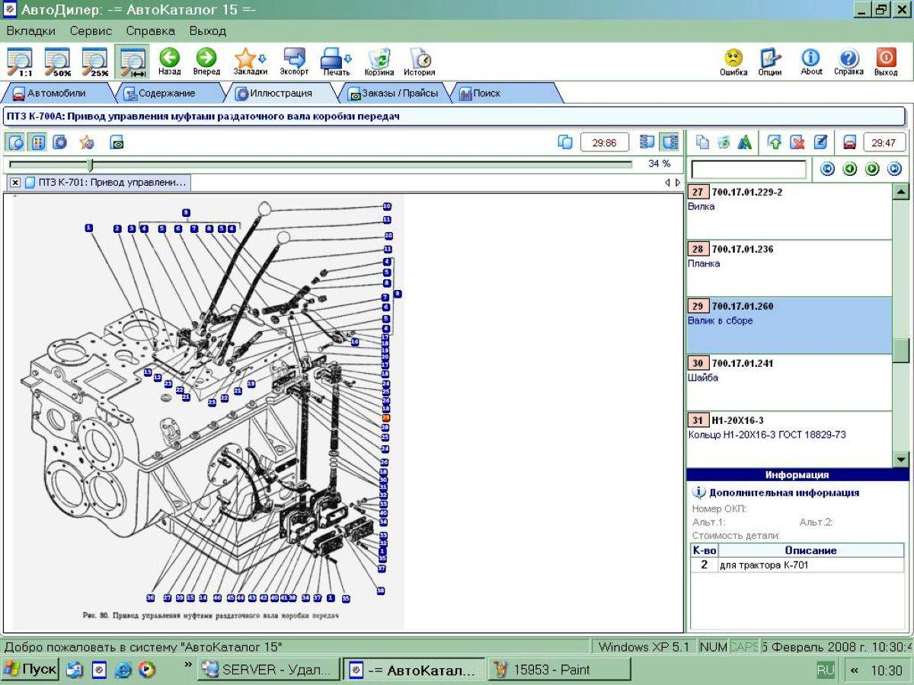Image resolution: width=914 pixels, height=685 pixels.
Task: Toggle fit-to-width zoom button
Action: pyautogui.click(x=133, y=62)
